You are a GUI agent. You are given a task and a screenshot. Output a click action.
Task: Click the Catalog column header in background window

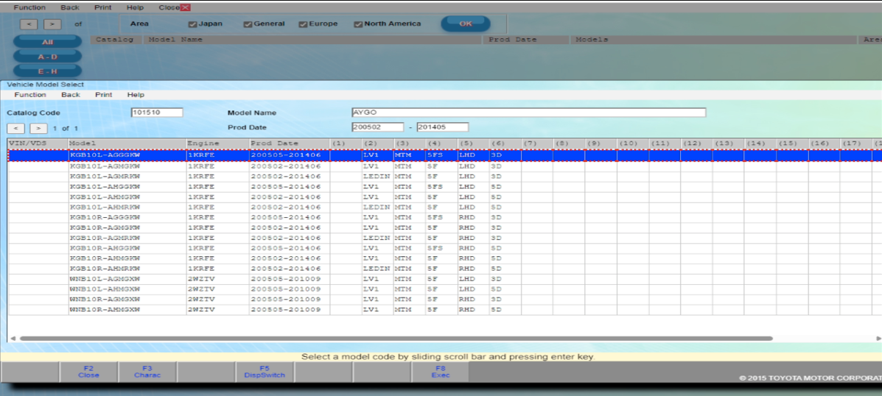(116, 40)
